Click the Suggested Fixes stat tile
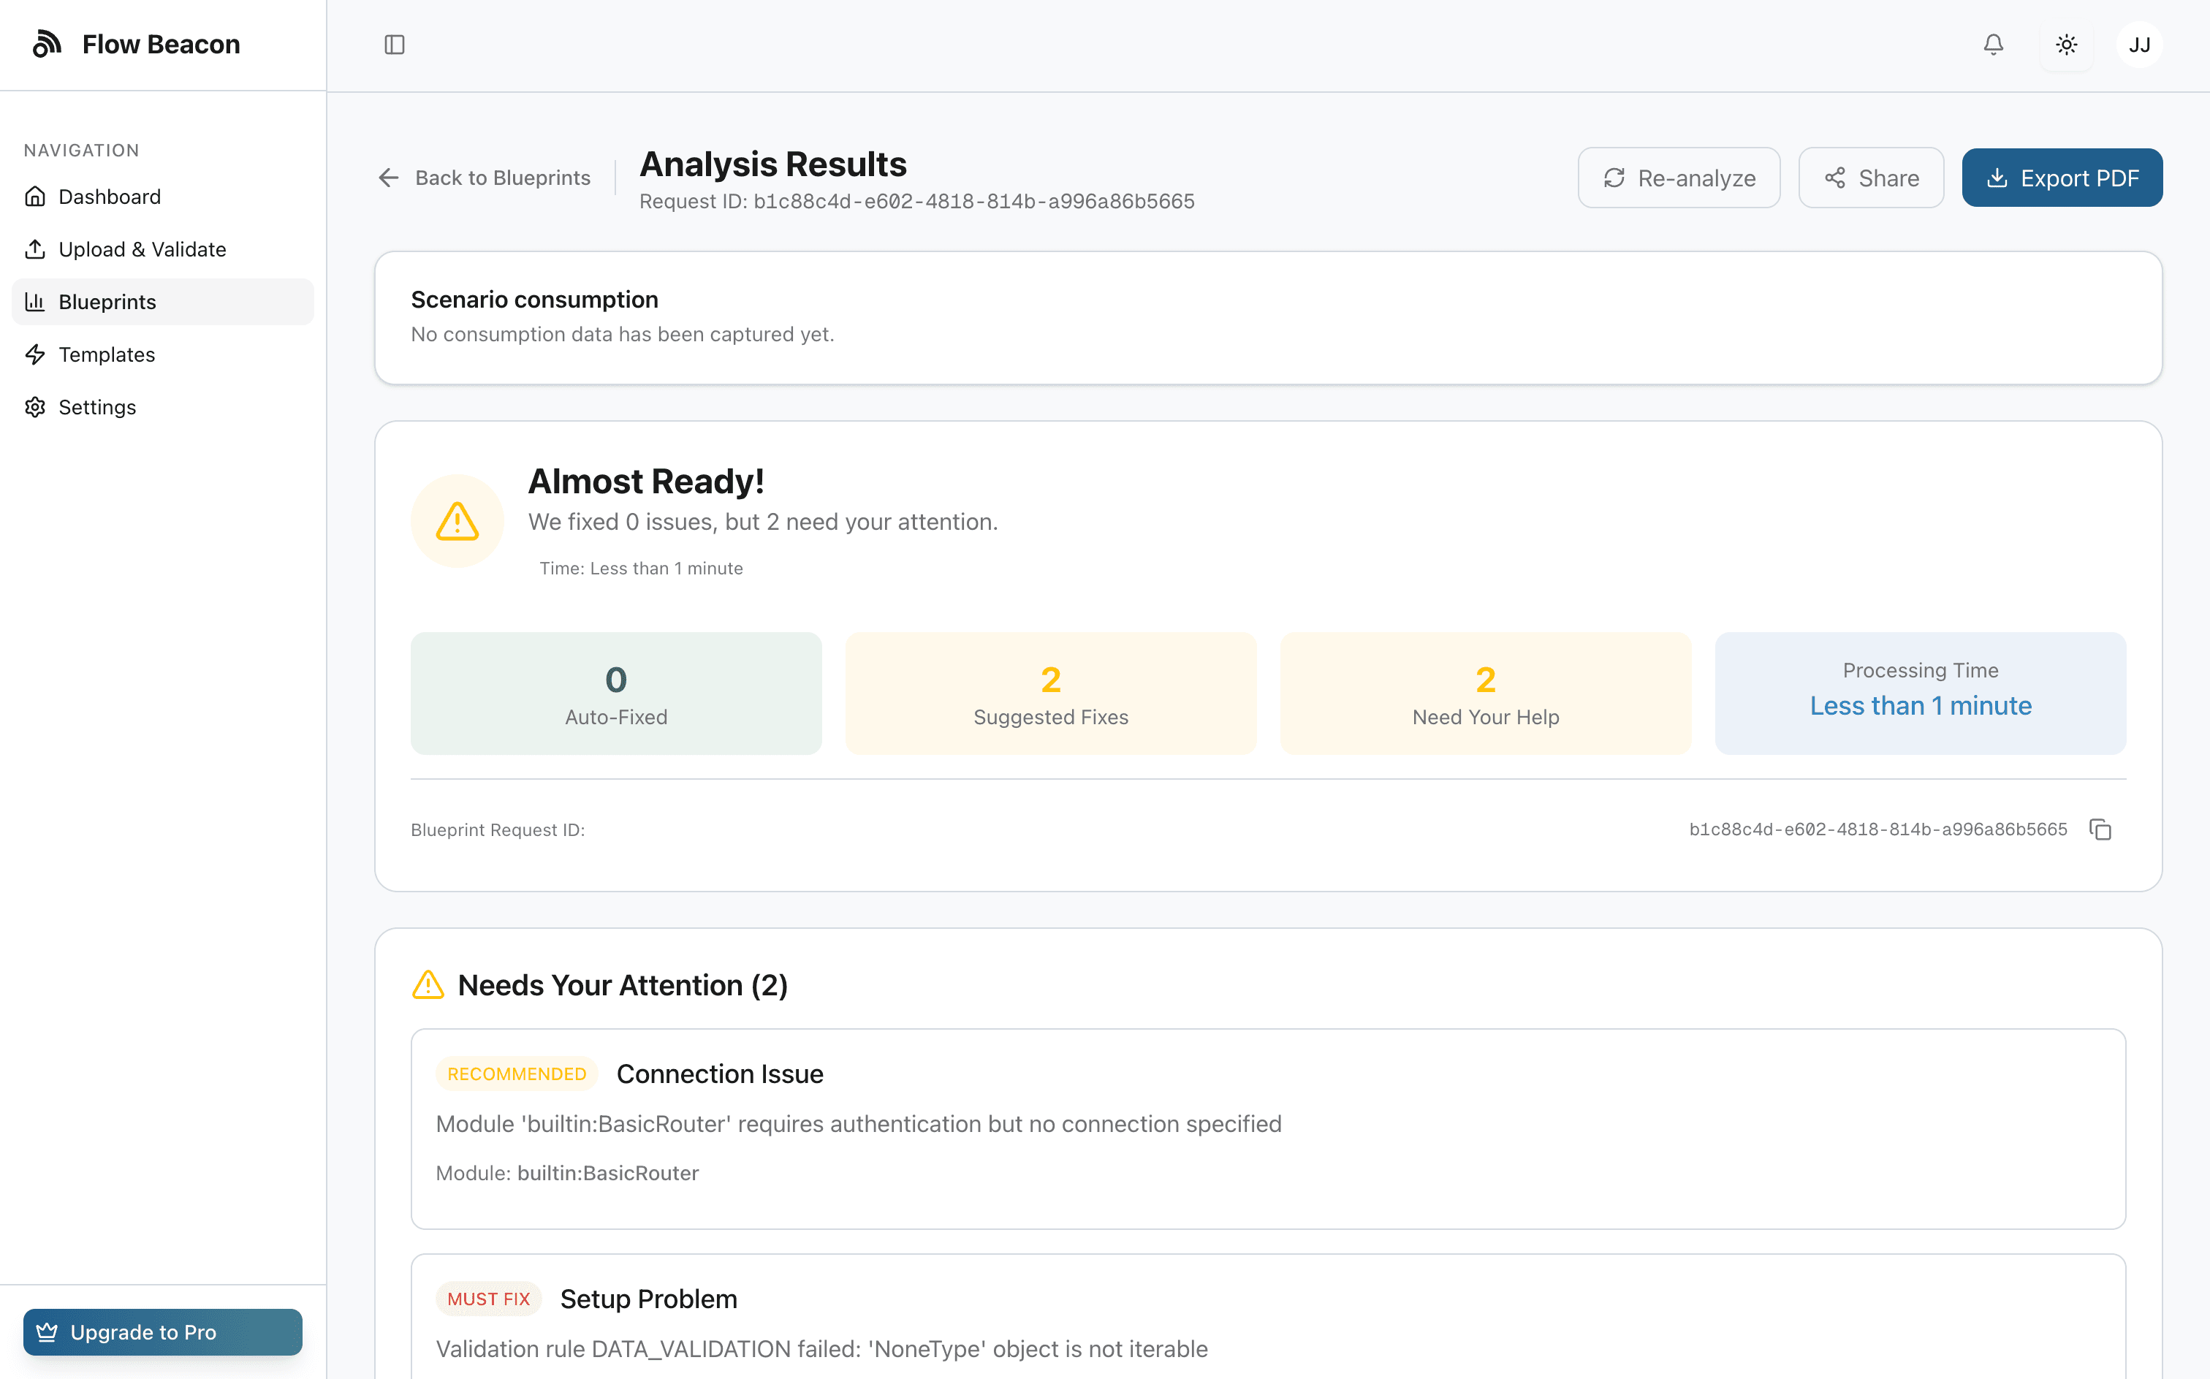 1049,693
